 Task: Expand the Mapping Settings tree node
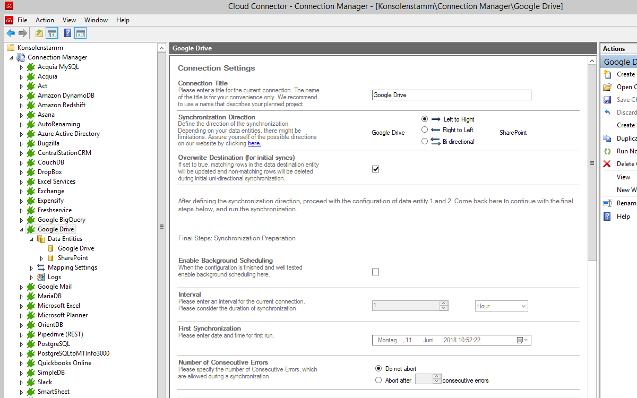[x=31, y=268]
